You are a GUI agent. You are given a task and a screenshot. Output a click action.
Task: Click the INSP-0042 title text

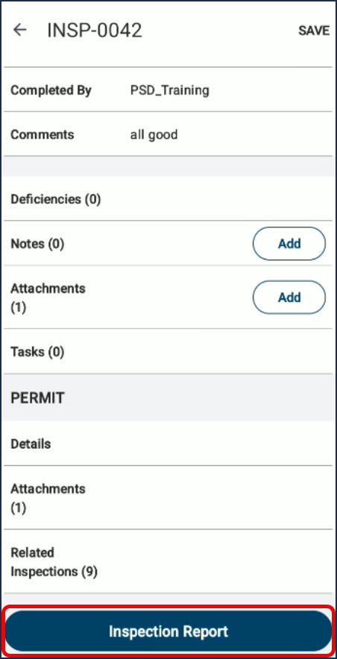tap(95, 31)
